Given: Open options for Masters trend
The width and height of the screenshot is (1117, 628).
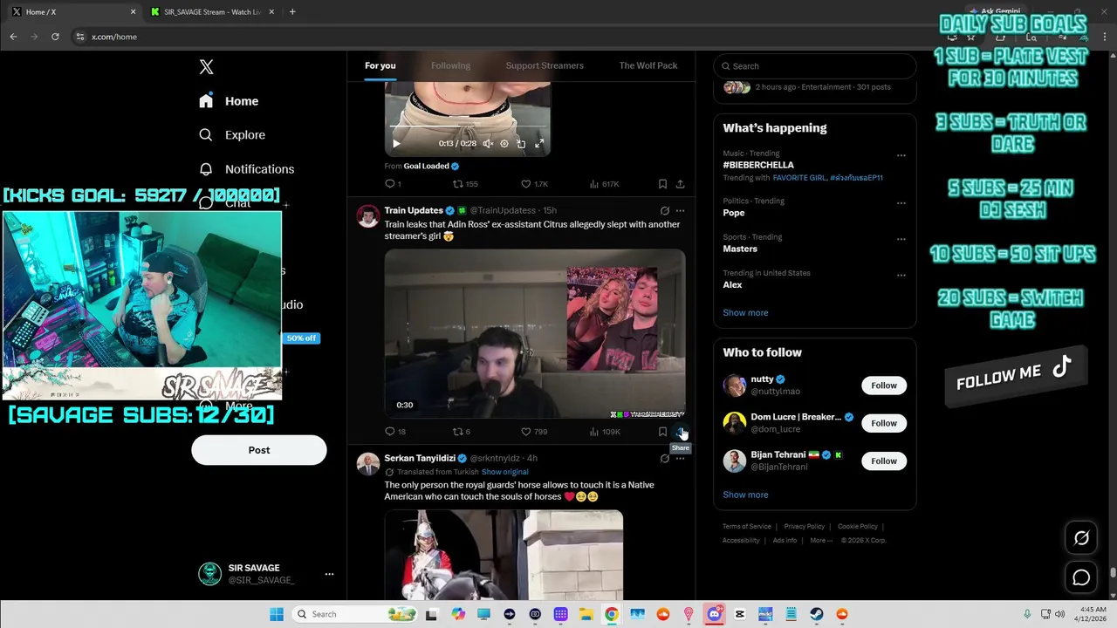Looking at the screenshot, I should click(x=901, y=239).
